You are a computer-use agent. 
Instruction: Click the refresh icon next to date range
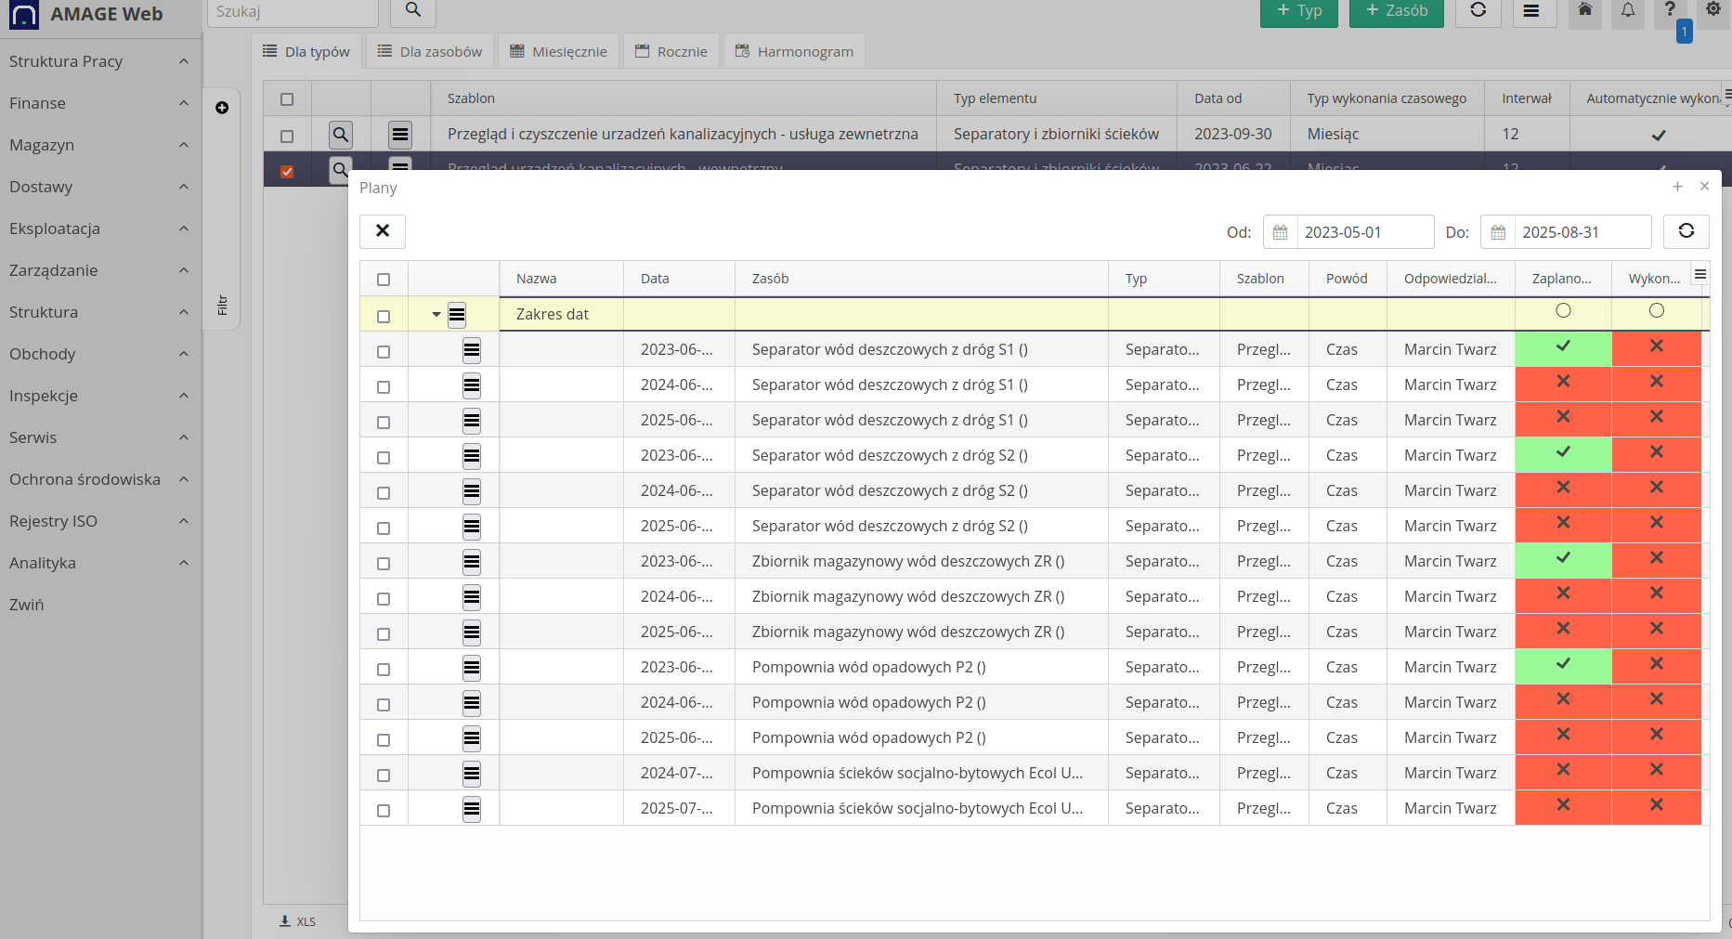pyautogui.click(x=1686, y=231)
